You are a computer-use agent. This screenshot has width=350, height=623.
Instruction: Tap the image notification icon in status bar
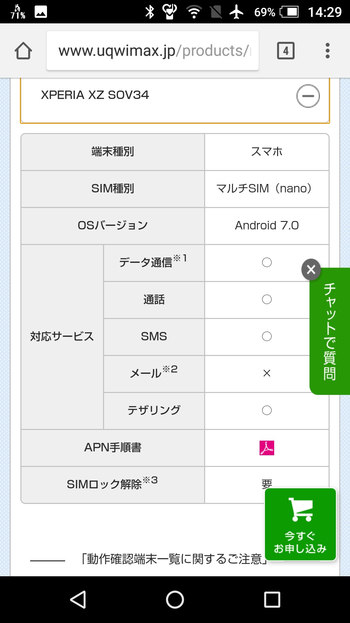click(x=41, y=12)
